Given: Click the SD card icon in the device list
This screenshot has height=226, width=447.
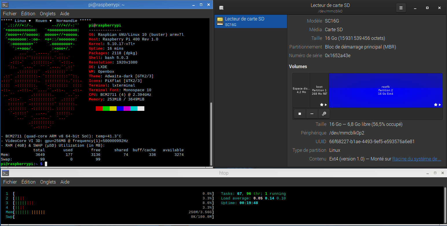Looking at the screenshot, I should coord(220,21).
